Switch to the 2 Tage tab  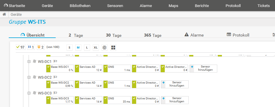pyautogui.click(x=76, y=35)
